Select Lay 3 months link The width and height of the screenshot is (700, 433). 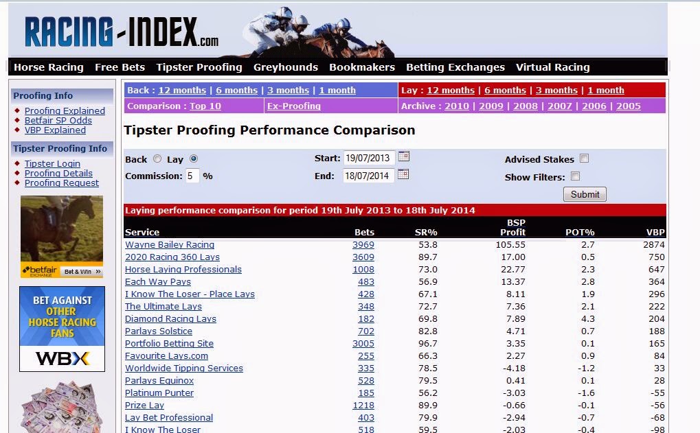[x=556, y=90]
